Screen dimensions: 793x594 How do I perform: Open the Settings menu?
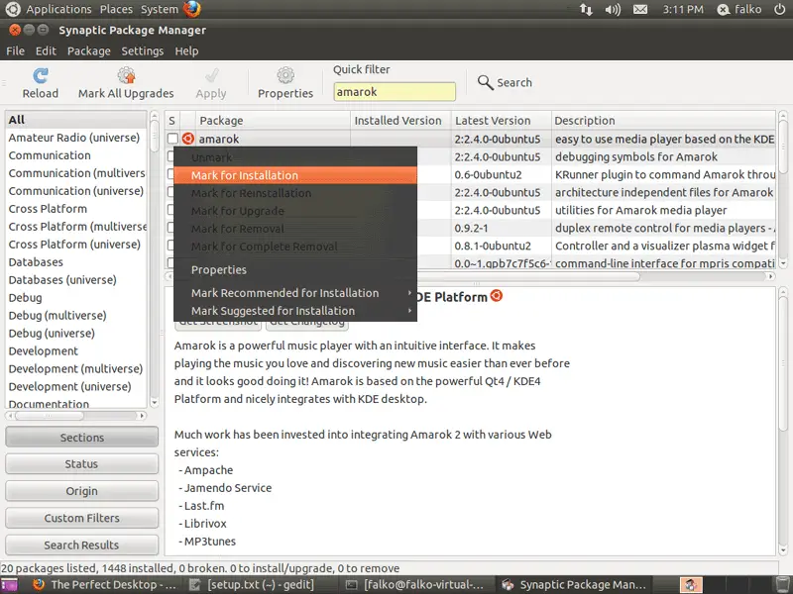coord(142,51)
